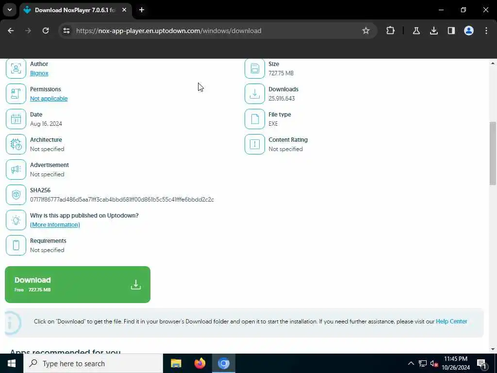Click the Date calendar icon
Screen dimensions: 497x373
[x=16, y=119]
